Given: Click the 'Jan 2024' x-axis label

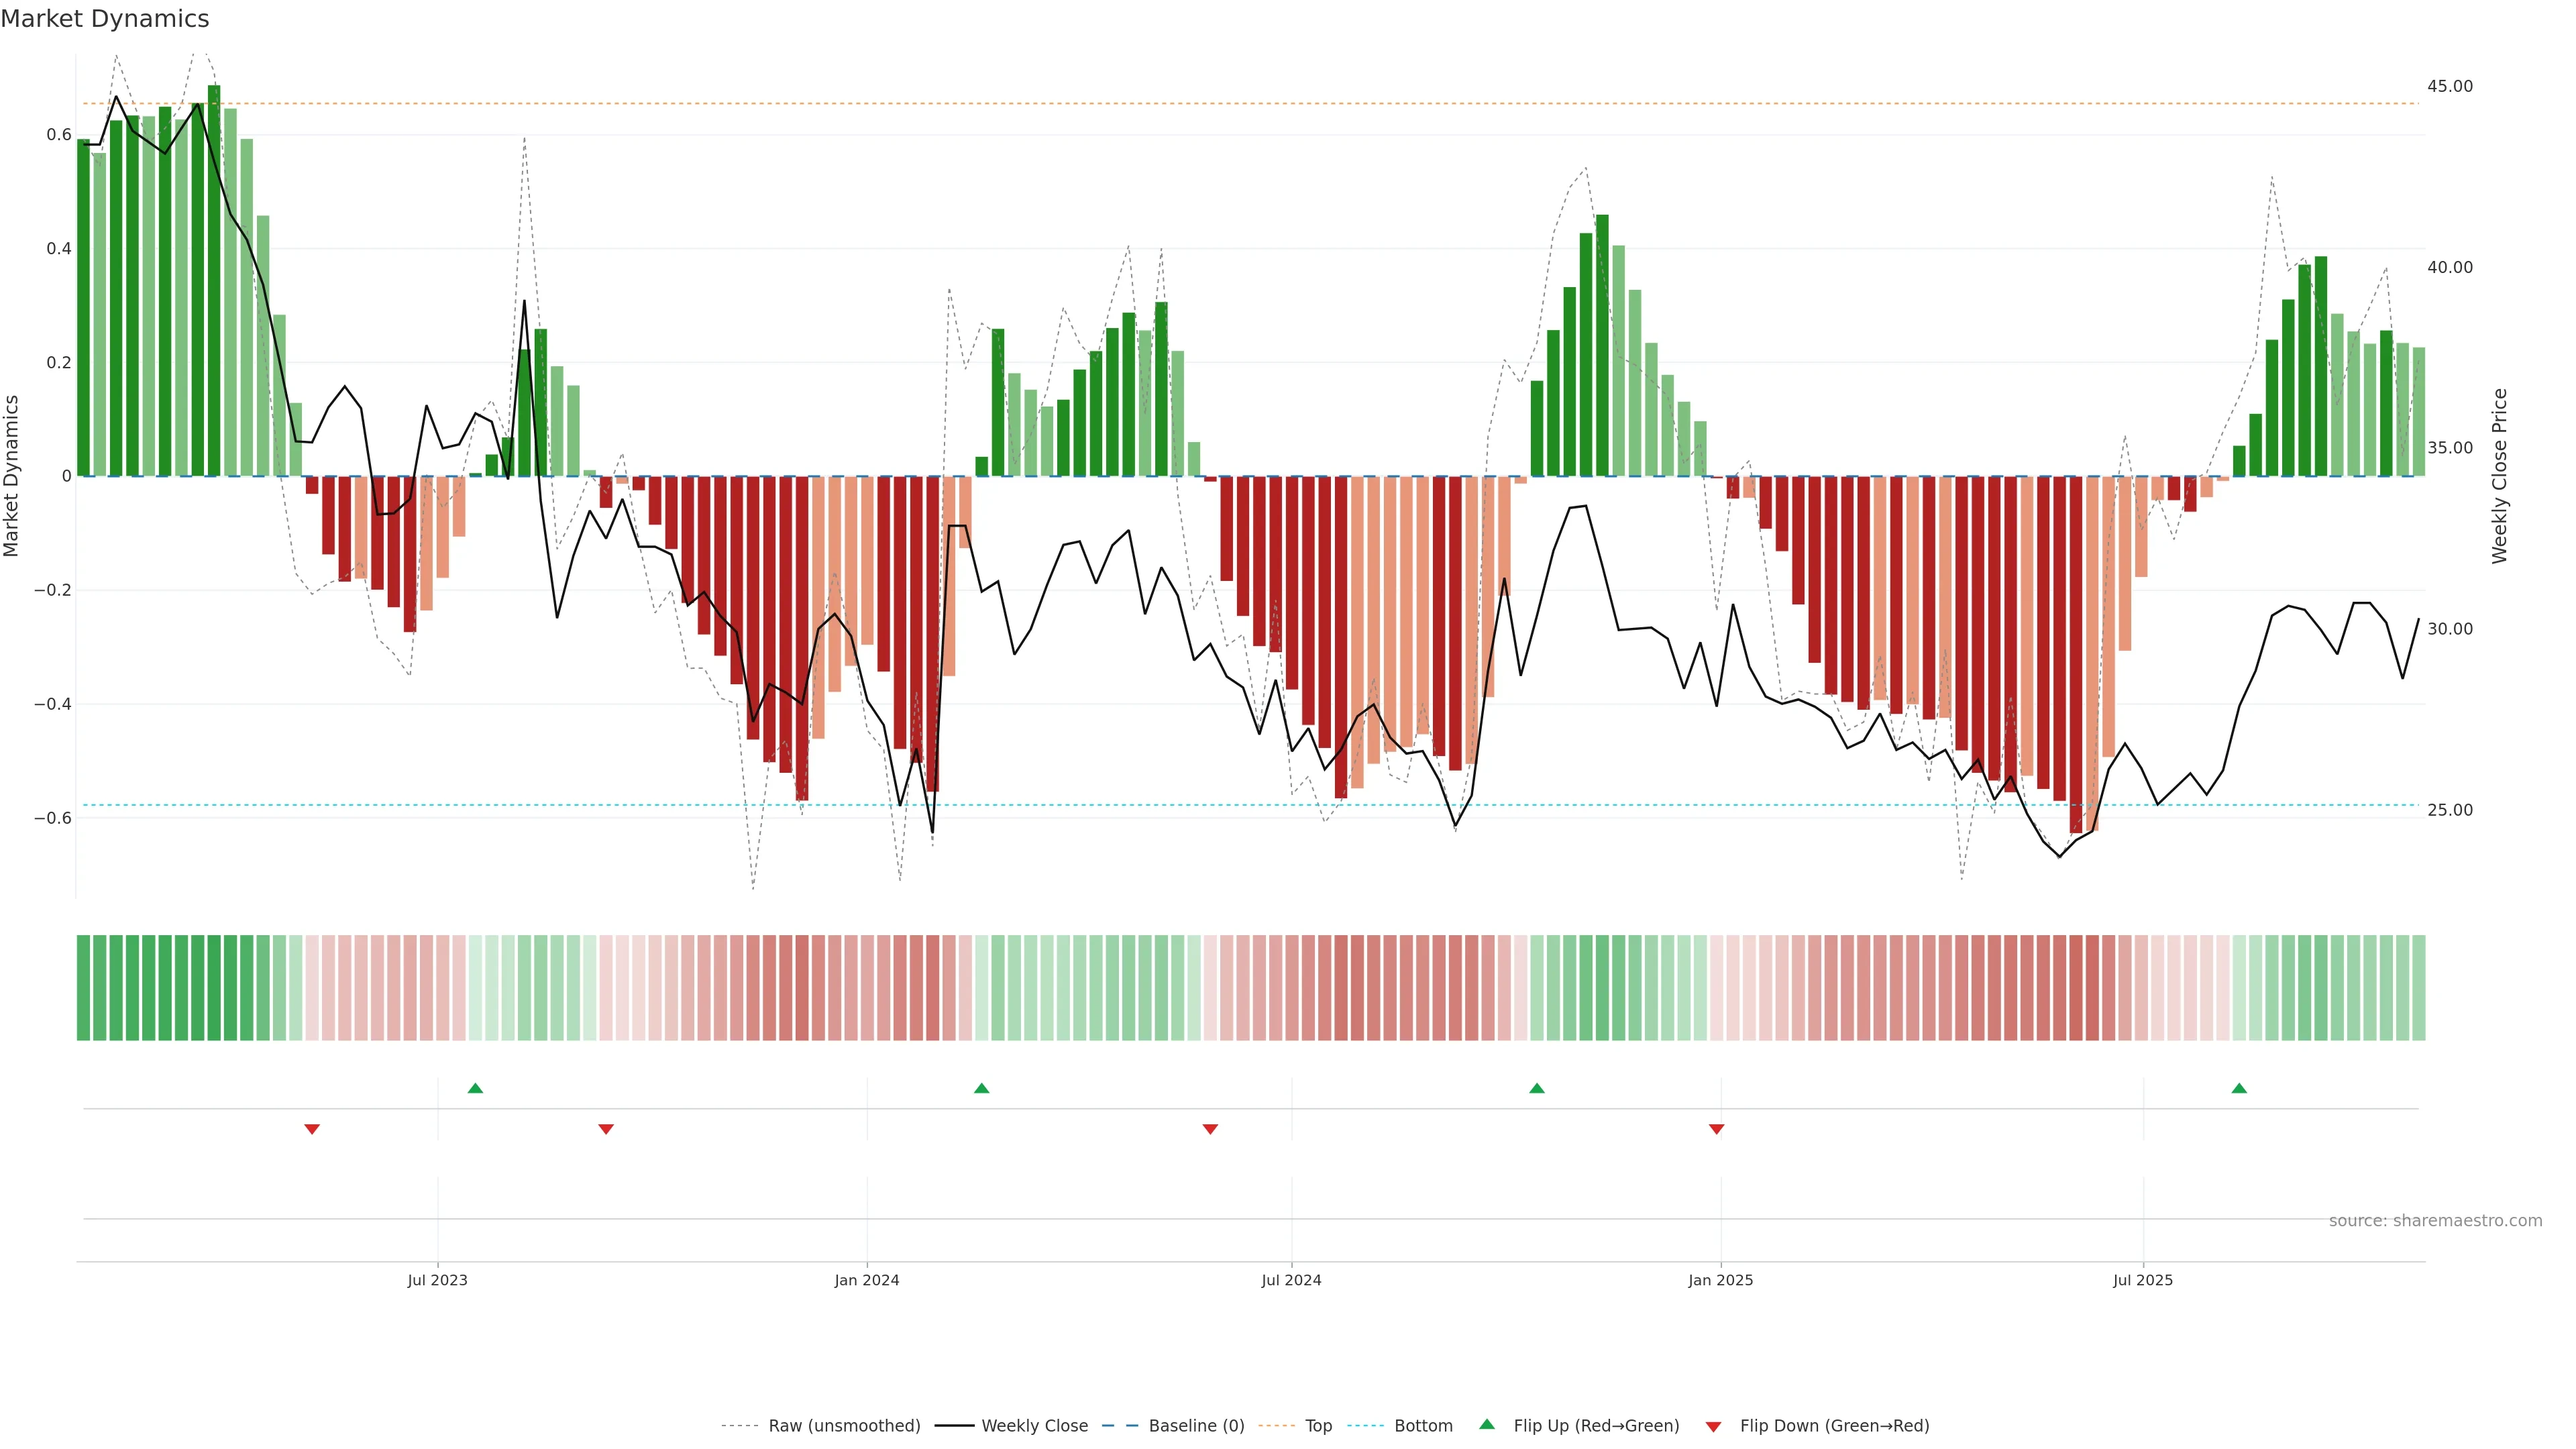Looking at the screenshot, I should [x=867, y=1280].
